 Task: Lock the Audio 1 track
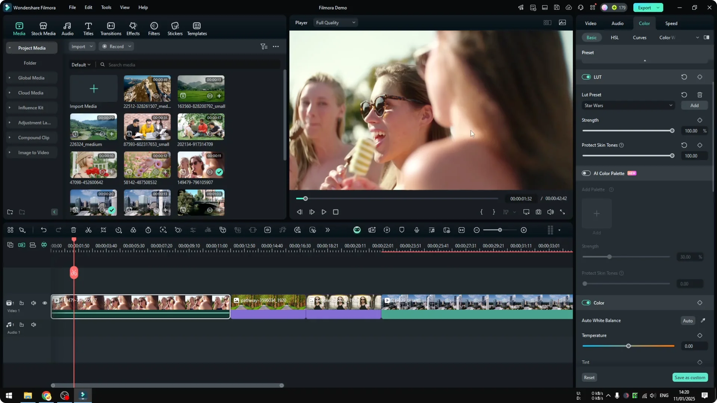pos(22,325)
